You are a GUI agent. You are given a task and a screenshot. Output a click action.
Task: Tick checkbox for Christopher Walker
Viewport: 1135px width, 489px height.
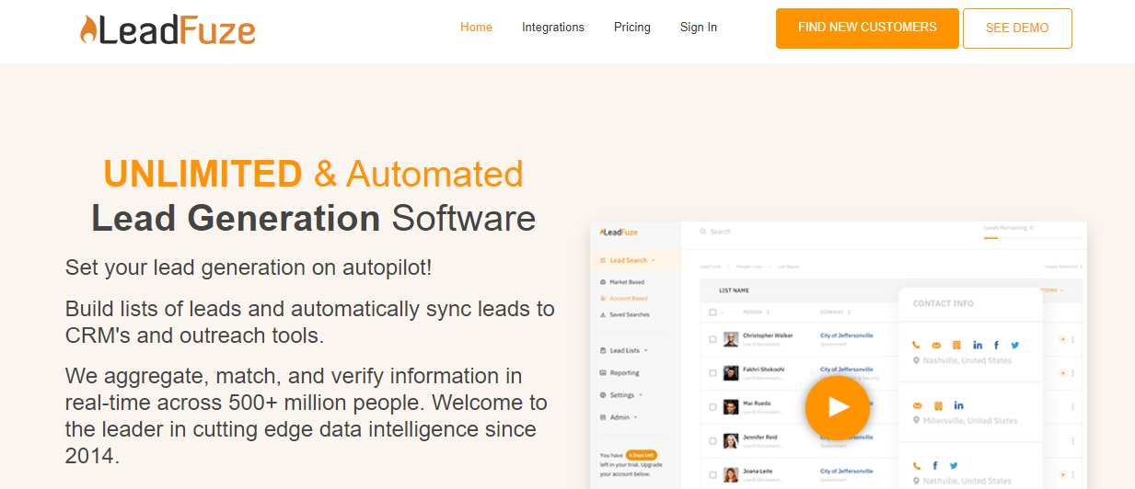click(x=712, y=339)
